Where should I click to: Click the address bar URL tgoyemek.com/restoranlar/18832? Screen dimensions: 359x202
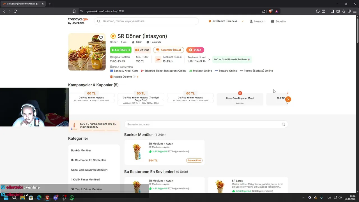(x=105, y=11)
